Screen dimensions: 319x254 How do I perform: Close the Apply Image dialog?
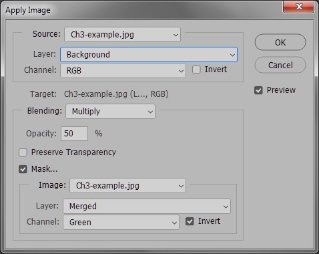(298, 7)
